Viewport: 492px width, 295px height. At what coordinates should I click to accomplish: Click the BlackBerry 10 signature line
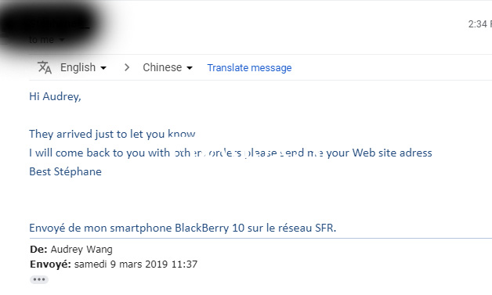click(183, 228)
